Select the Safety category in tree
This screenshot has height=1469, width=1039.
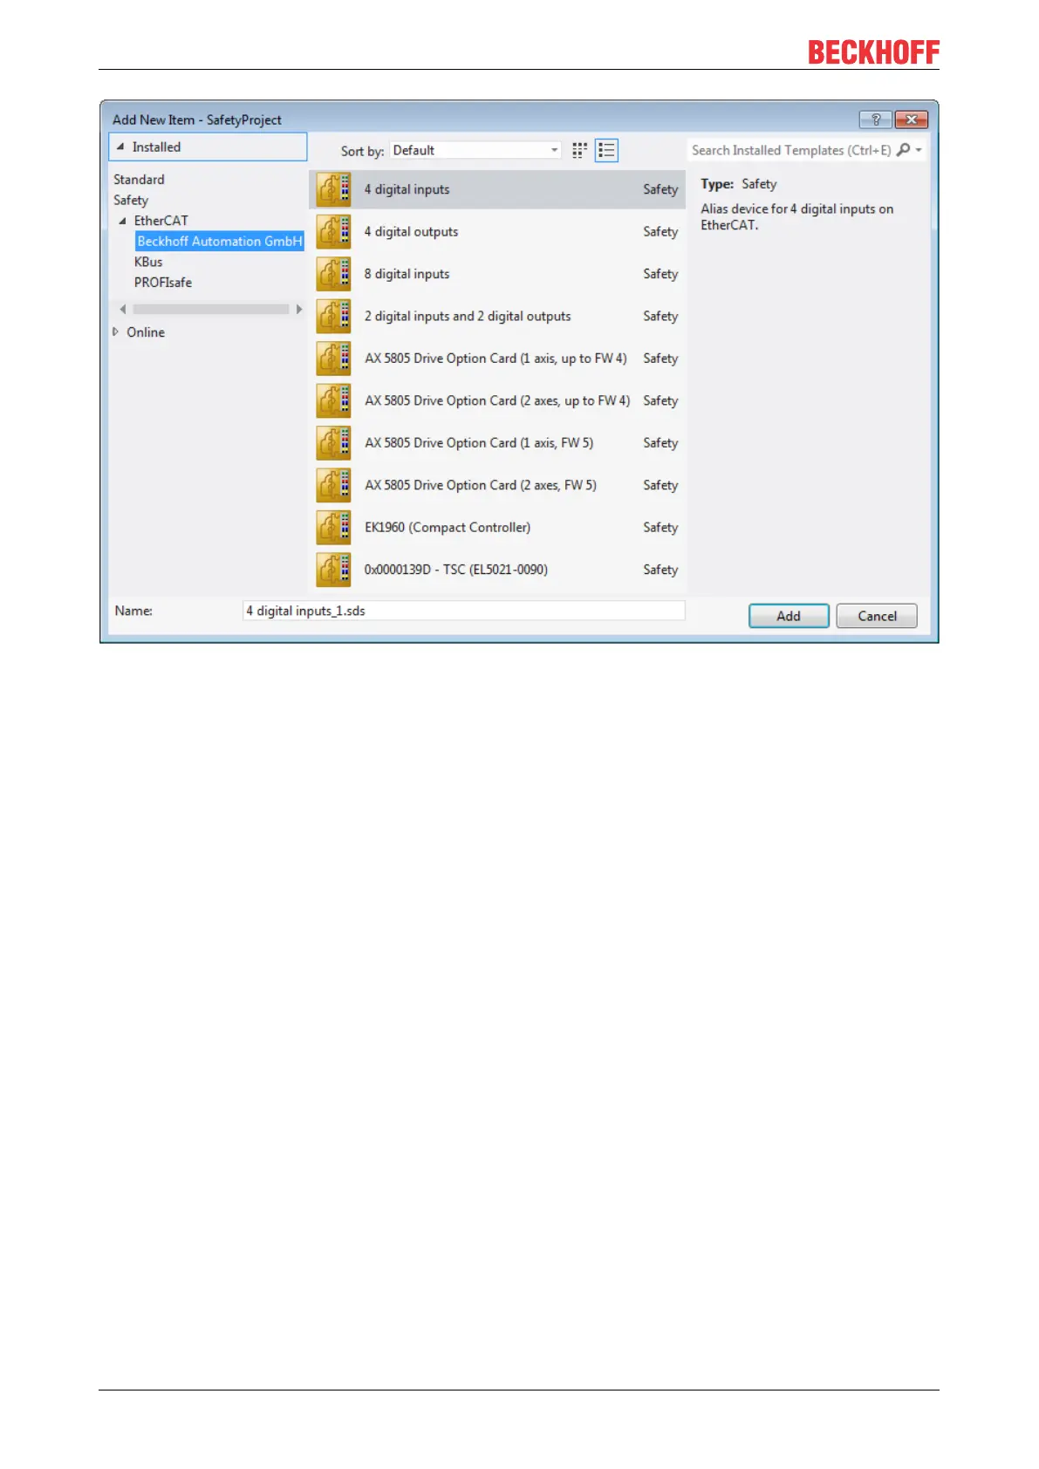pos(131,201)
